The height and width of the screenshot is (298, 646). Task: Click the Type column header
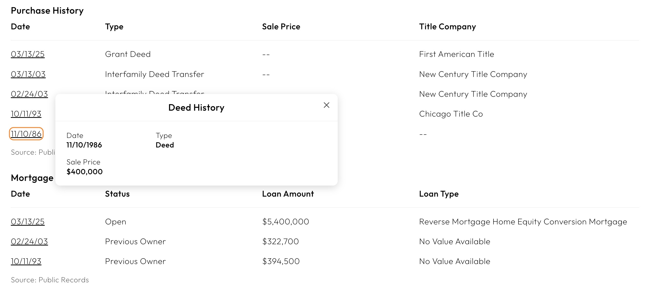pos(114,27)
